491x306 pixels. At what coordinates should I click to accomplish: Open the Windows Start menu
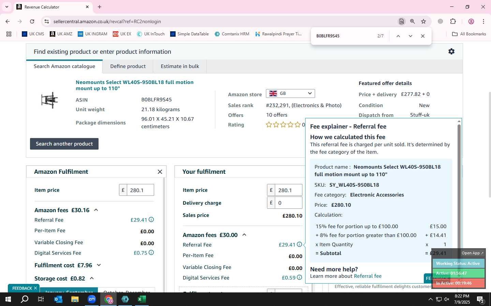(x=8, y=299)
